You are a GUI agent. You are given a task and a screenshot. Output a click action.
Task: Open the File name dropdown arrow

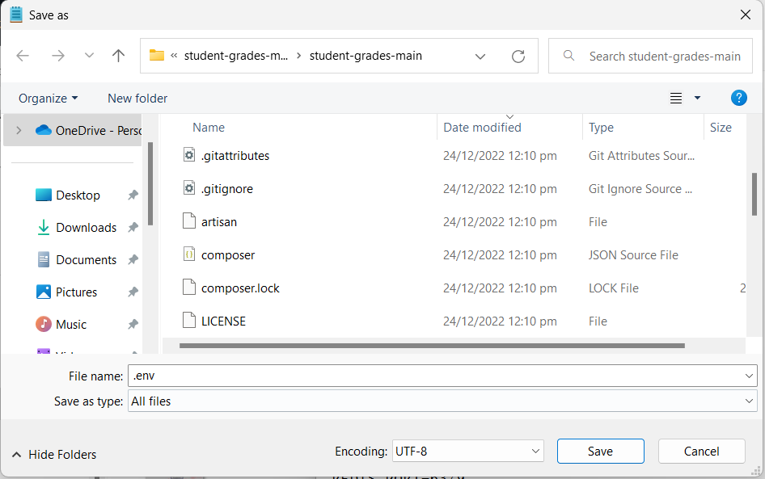click(x=749, y=376)
